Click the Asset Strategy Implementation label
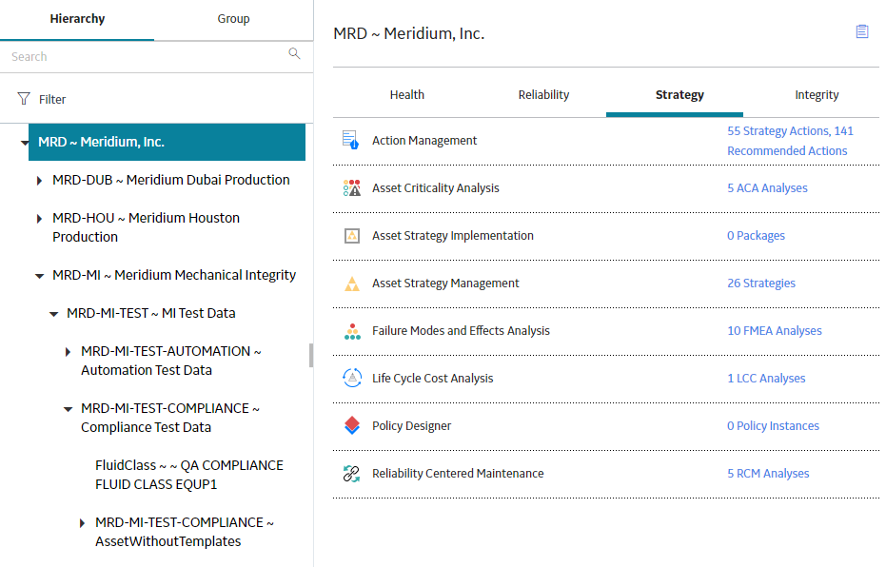 pos(453,236)
